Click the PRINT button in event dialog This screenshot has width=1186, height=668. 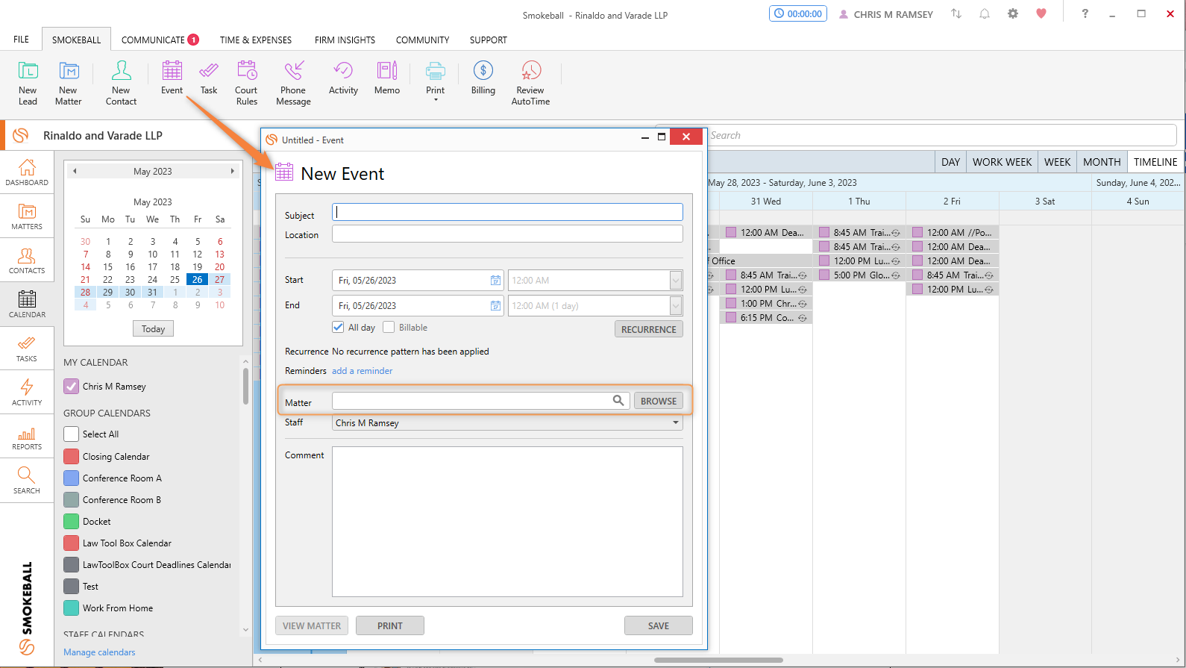tap(390, 625)
